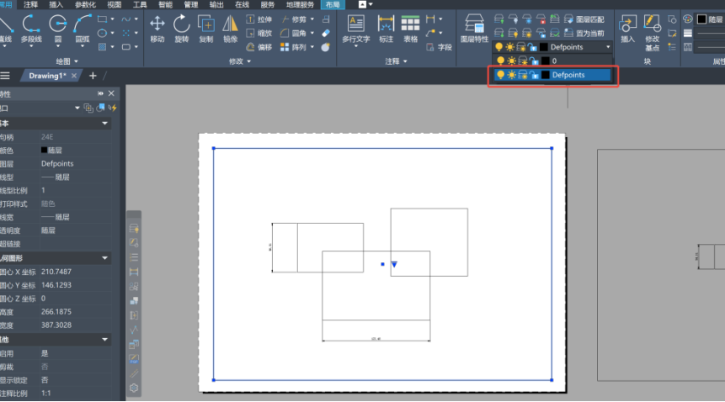Image resolution: width=725 pixels, height=402 pixels.
Task: Toggle freeze sun icon for layer 0
Action: (511, 61)
